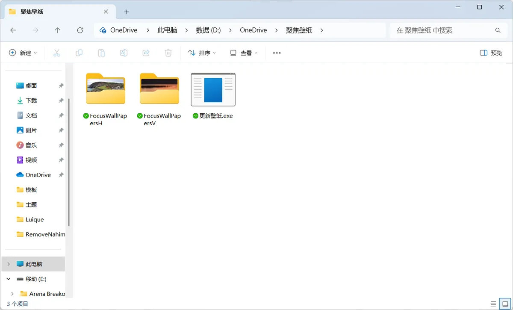Open chevron after 聚焦壁纸 in breadcrumb
Image resolution: width=513 pixels, height=310 pixels.
tap(322, 30)
